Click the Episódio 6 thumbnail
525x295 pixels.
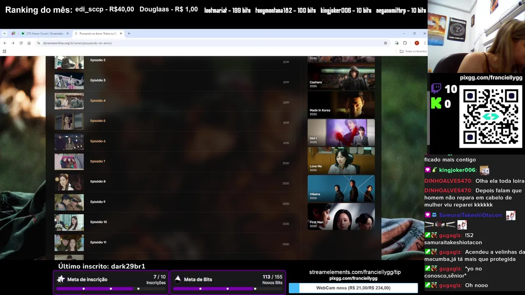(x=69, y=142)
